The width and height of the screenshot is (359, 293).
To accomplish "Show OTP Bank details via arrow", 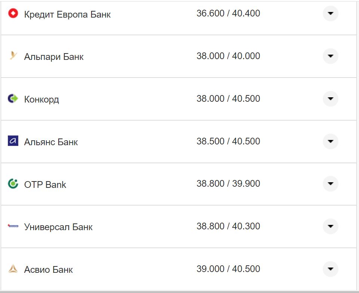I will 330,184.
